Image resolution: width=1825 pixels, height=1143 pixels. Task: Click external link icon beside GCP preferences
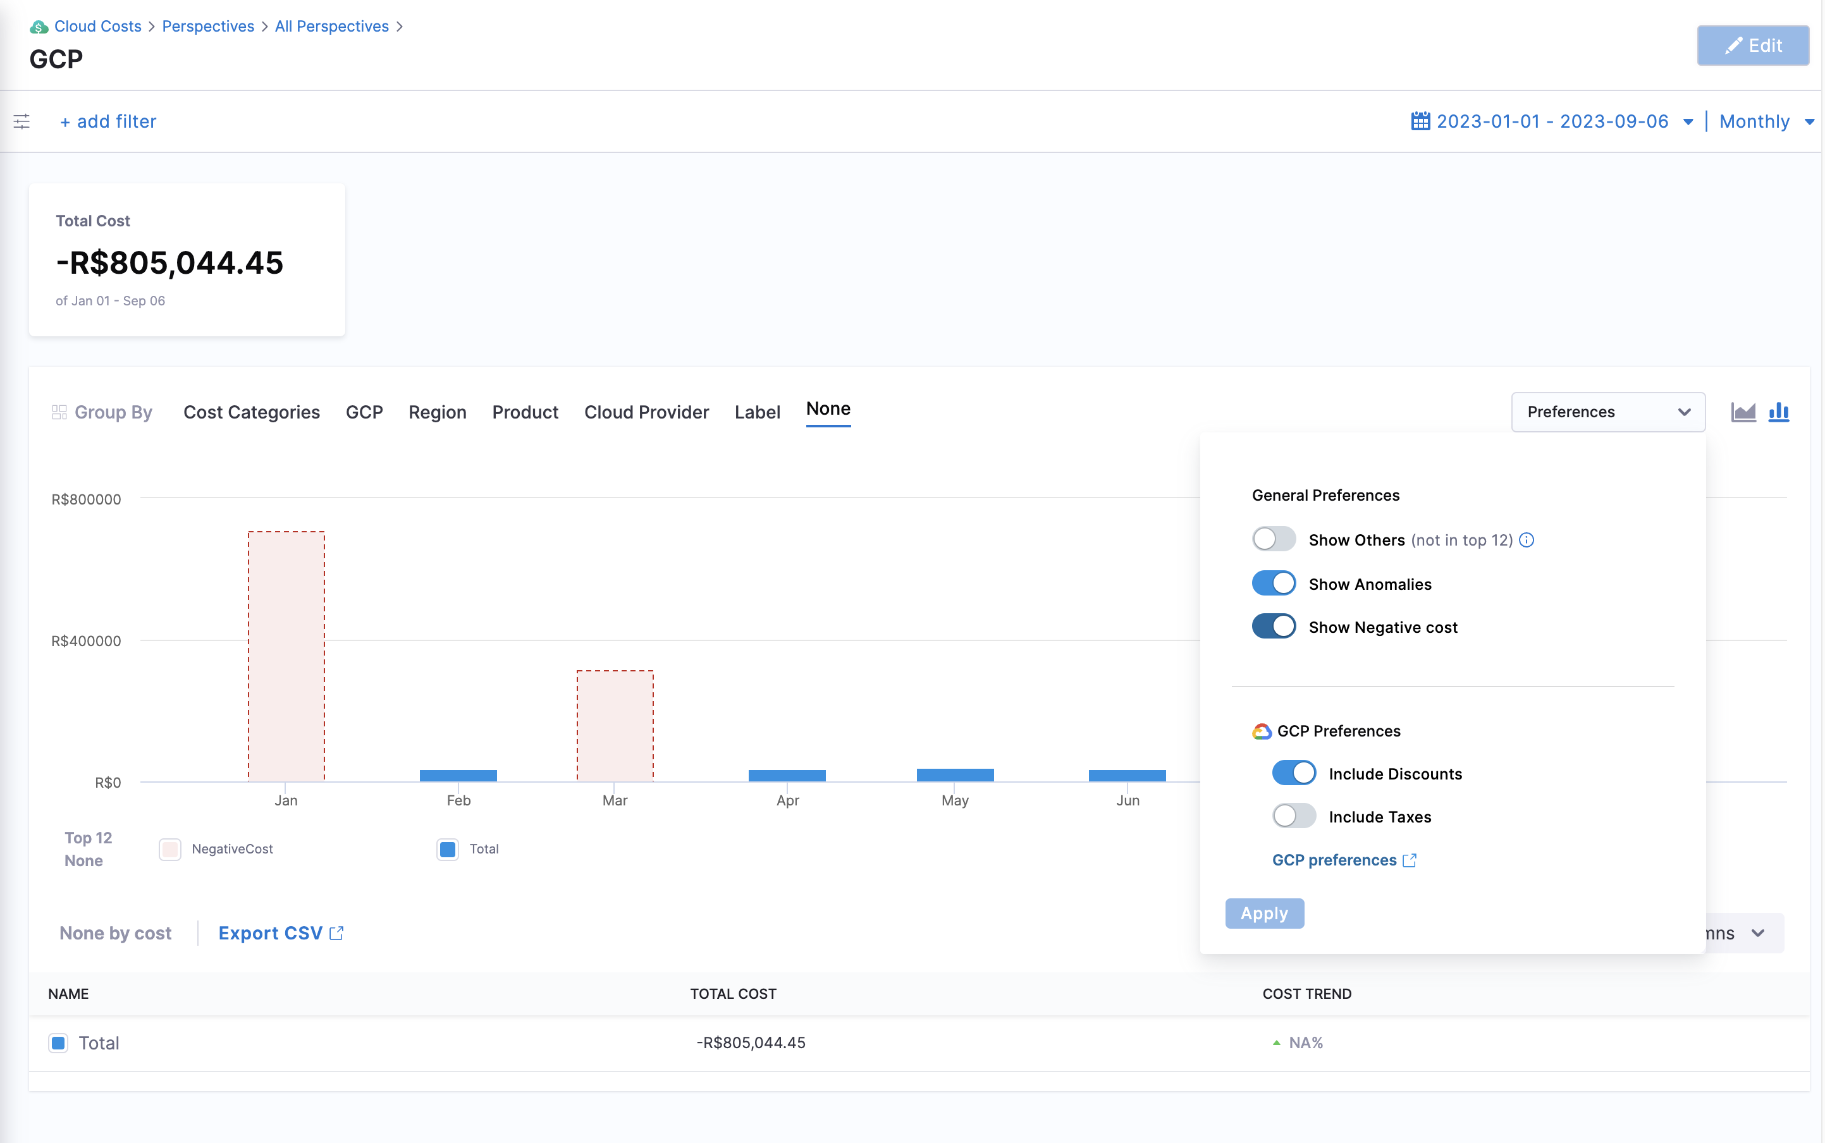pyautogui.click(x=1408, y=860)
